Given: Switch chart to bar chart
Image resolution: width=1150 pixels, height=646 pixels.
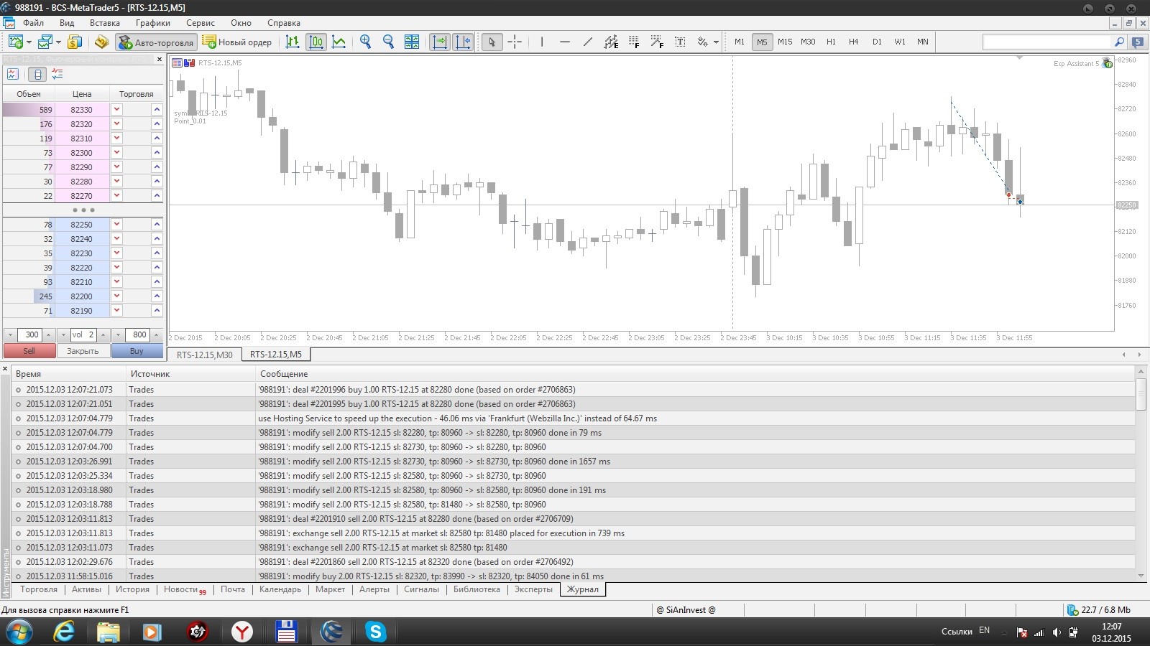Looking at the screenshot, I should click(x=293, y=42).
